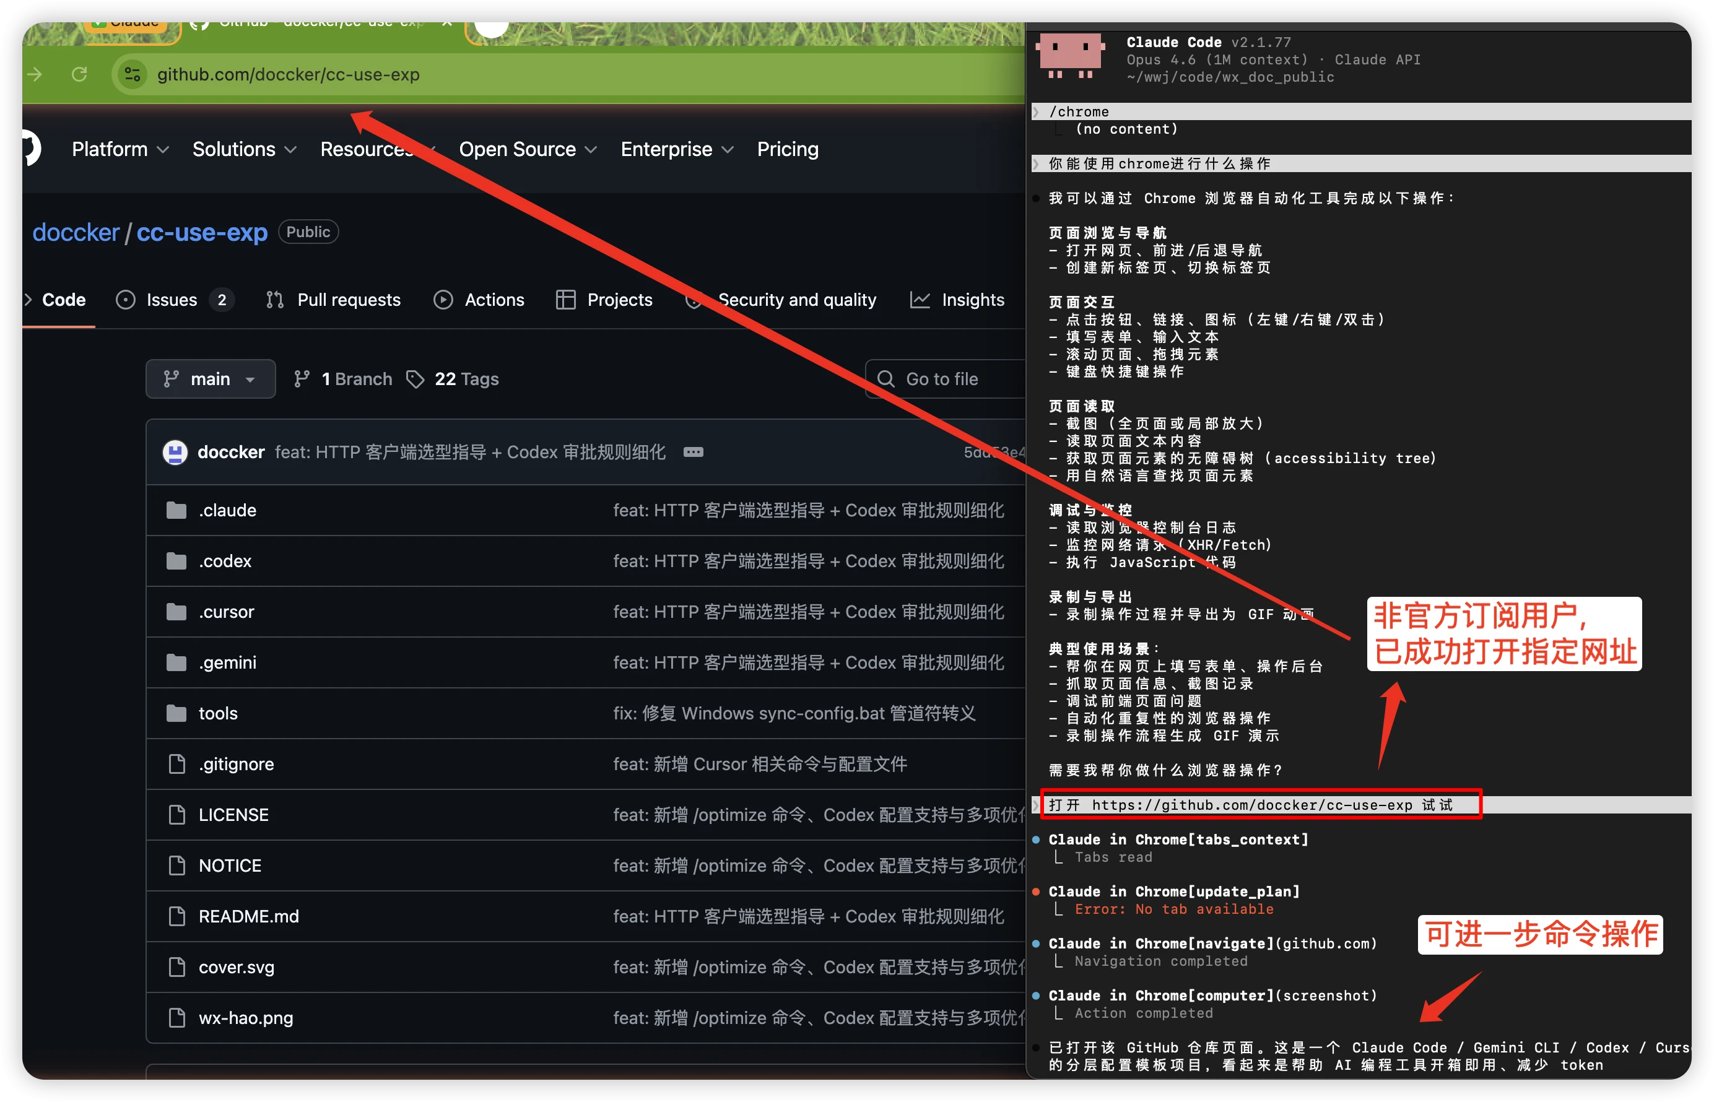
Task: Open the cc-use-exp repository link
Action: pos(202,232)
